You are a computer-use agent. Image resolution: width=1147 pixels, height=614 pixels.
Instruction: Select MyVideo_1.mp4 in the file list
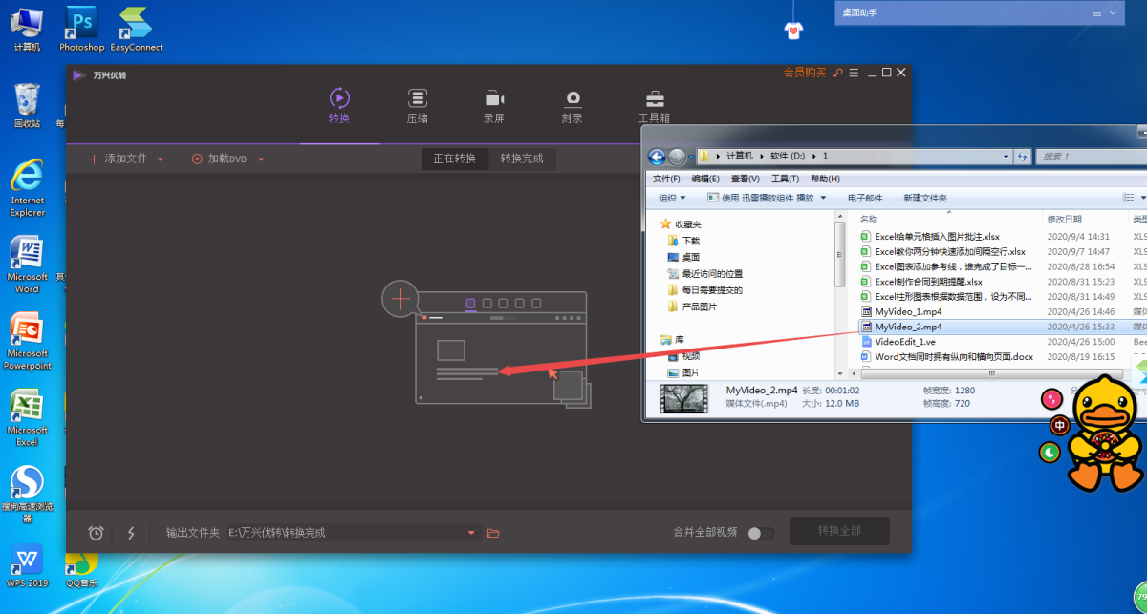(908, 311)
